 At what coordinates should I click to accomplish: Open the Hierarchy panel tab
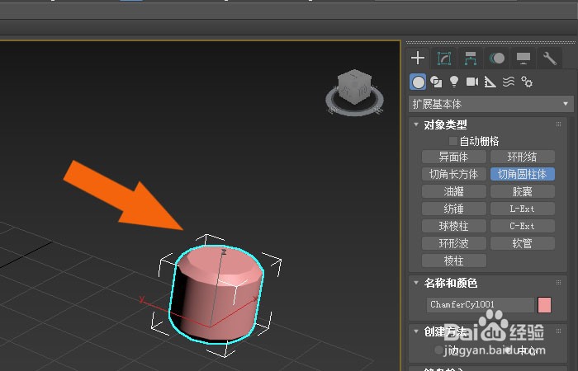click(x=471, y=59)
